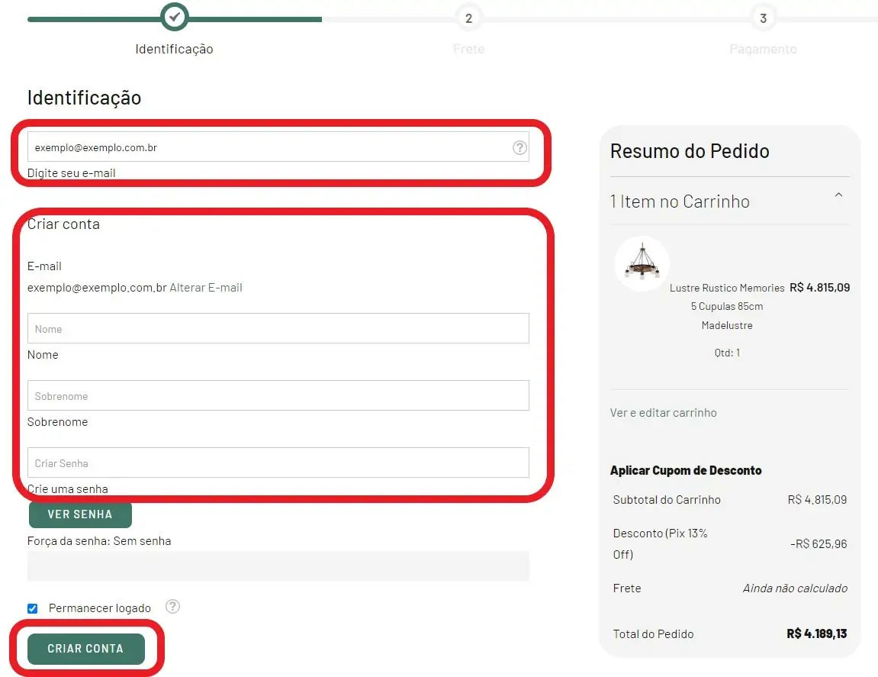The width and height of the screenshot is (878, 677).
Task: Click the password strength meter bar
Action: tap(278, 566)
